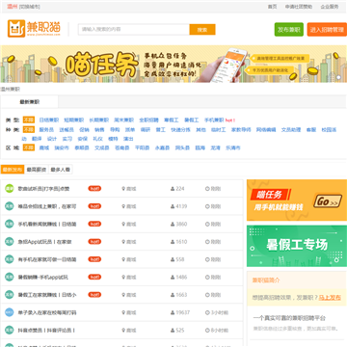The width and height of the screenshot is (347, 347).
Task: Select the 日结兼职 type filter
Action: [49, 120]
